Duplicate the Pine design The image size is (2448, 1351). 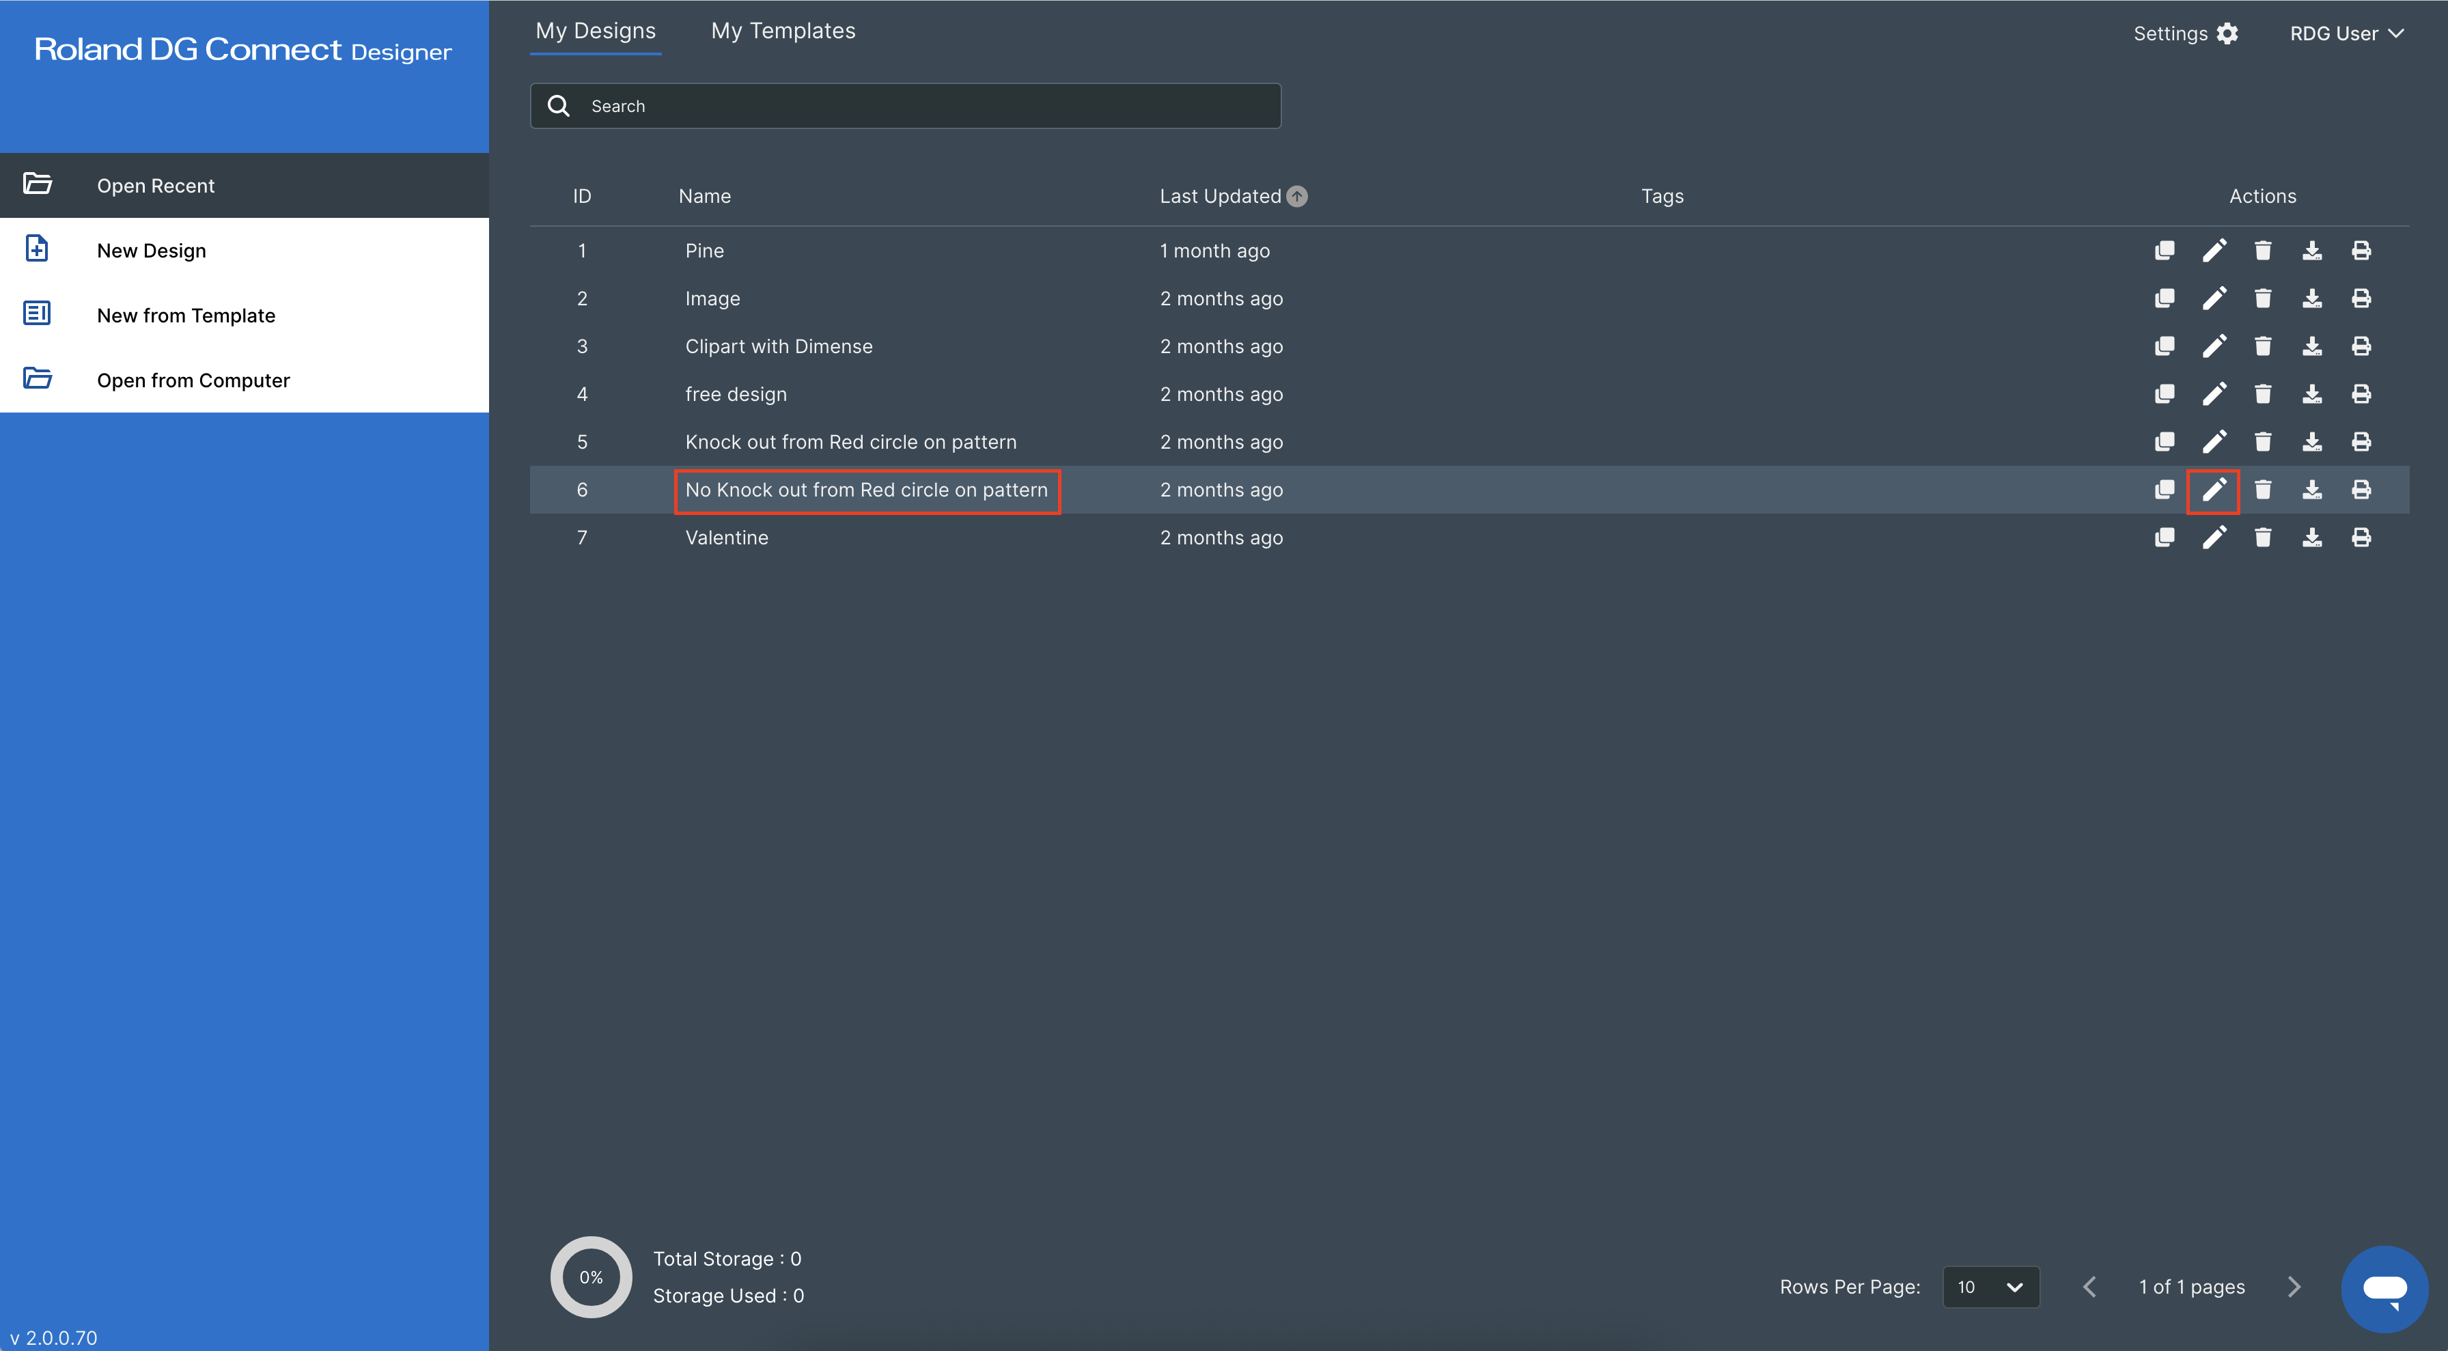pos(2164,251)
